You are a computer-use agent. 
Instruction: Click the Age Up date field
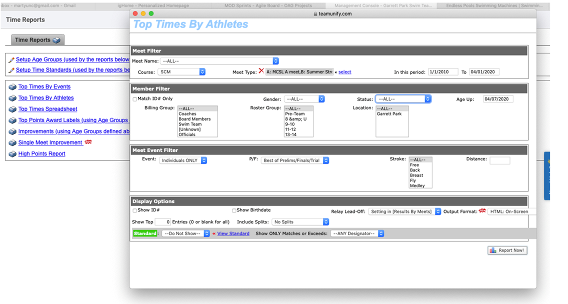tap(498, 99)
